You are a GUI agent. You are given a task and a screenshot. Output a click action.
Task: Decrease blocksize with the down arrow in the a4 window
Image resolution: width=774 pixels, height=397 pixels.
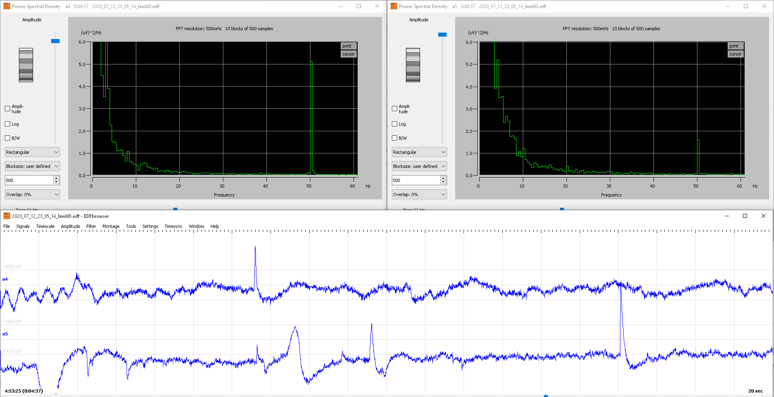point(56,182)
